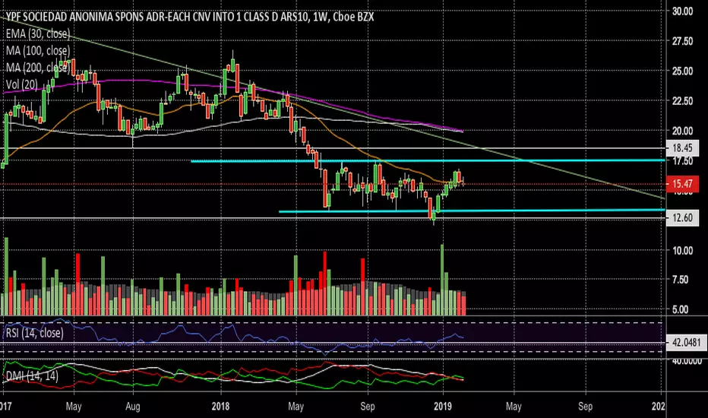Click the 42.0481 RSI value tag

[685, 343]
